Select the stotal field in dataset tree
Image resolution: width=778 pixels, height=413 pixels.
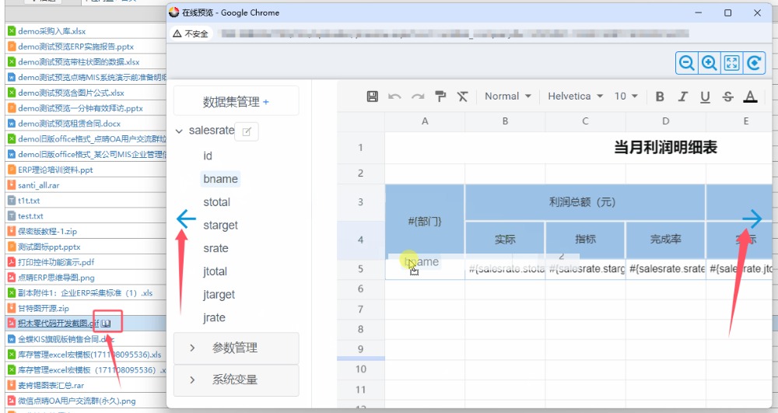coord(216,202)
